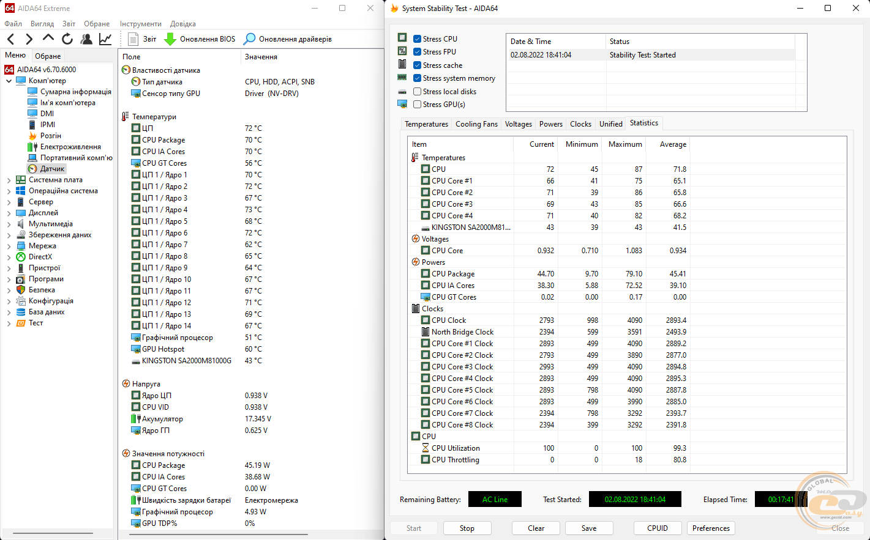Open CPUID from the button
This screenshot has width=870, height=540.
pyautogui.click(x=658, y=528)
